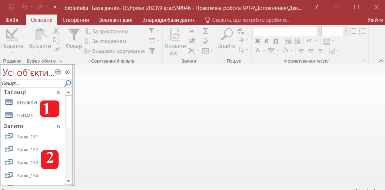Click the font color A button
Viewport: 385px width, 190px height.
point(257,51)
